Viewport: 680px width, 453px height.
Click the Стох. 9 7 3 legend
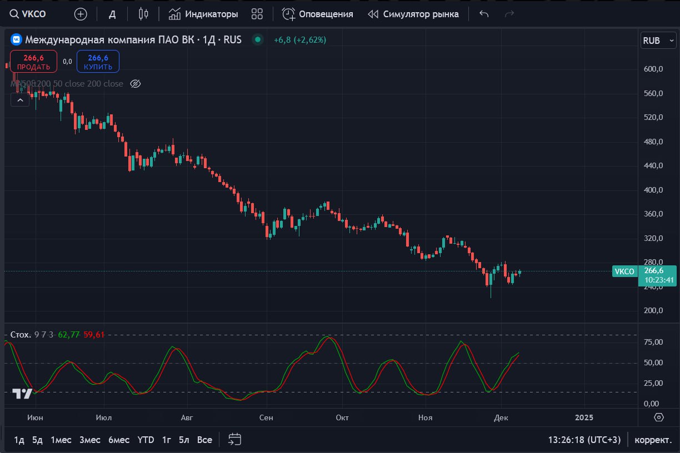tap(32, 335)
